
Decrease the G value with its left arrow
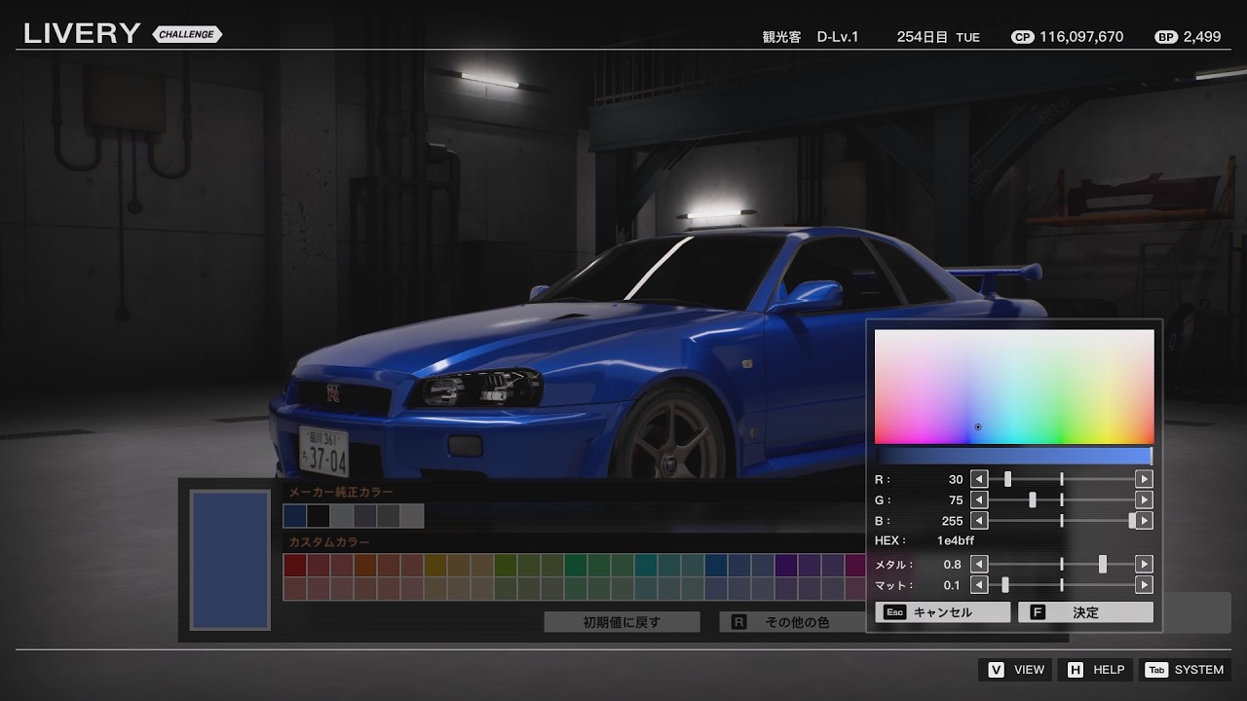point(979,499)
